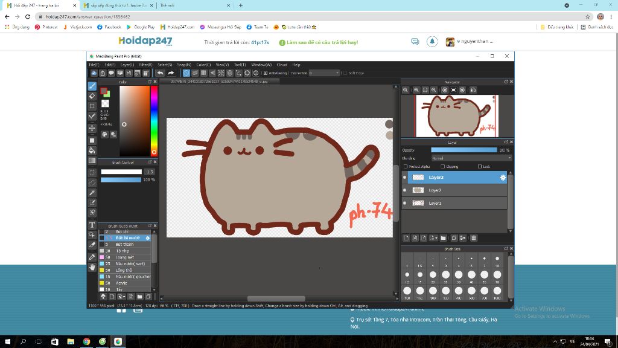
Task: Toggle Soft Edge checkbox
Action: click(x=345, y=73)
